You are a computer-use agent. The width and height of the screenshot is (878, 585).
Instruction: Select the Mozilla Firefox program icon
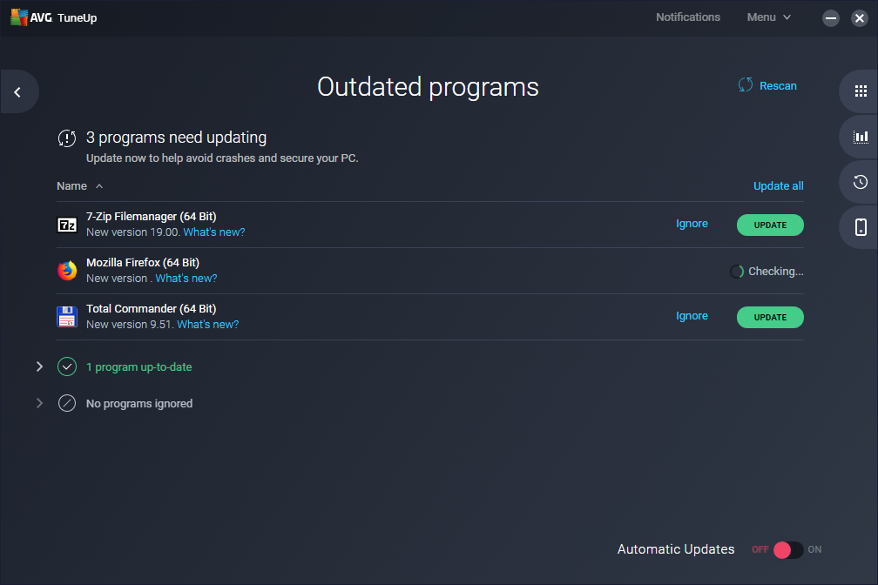click(x=67, y=271)
